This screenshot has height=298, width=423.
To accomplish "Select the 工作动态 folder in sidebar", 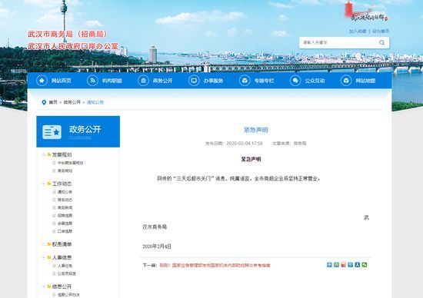I will point(62,184).
